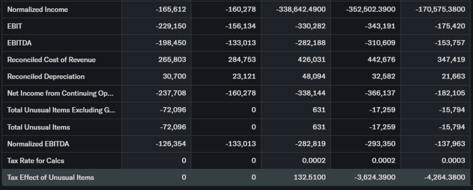The height and width of the screenshot is (190, 473).
Task: Select the truncated Net Income from Continuing label
Action: [x=60, y=93]
